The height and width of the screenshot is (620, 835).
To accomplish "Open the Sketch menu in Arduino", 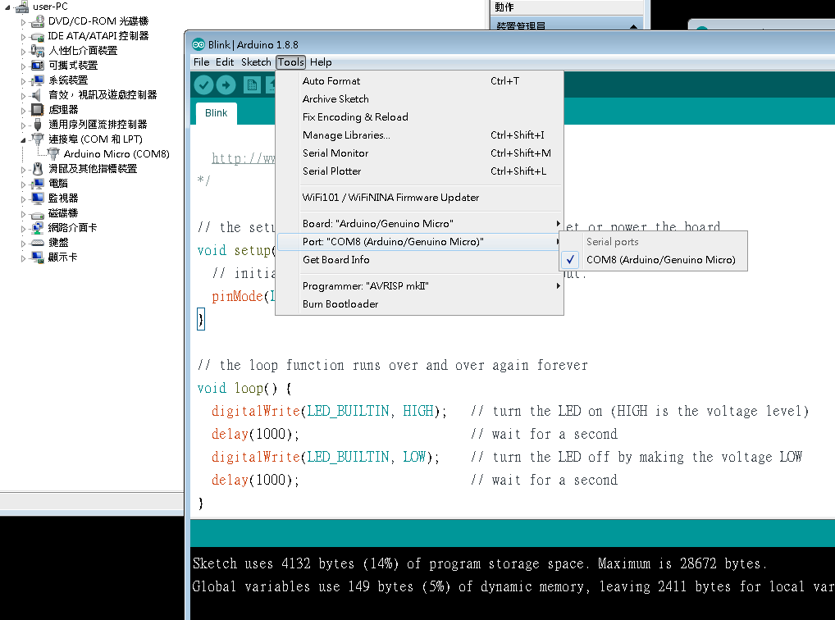I will tap(256, 62).
